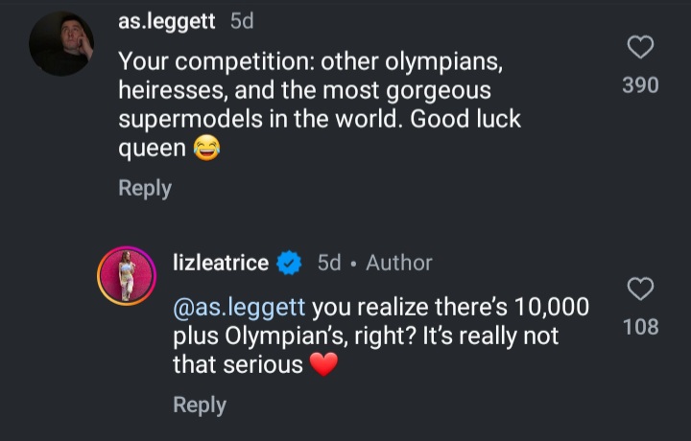
Task: Like the as.leggett comment with heart icon
Action: click(x=640, y=47)
